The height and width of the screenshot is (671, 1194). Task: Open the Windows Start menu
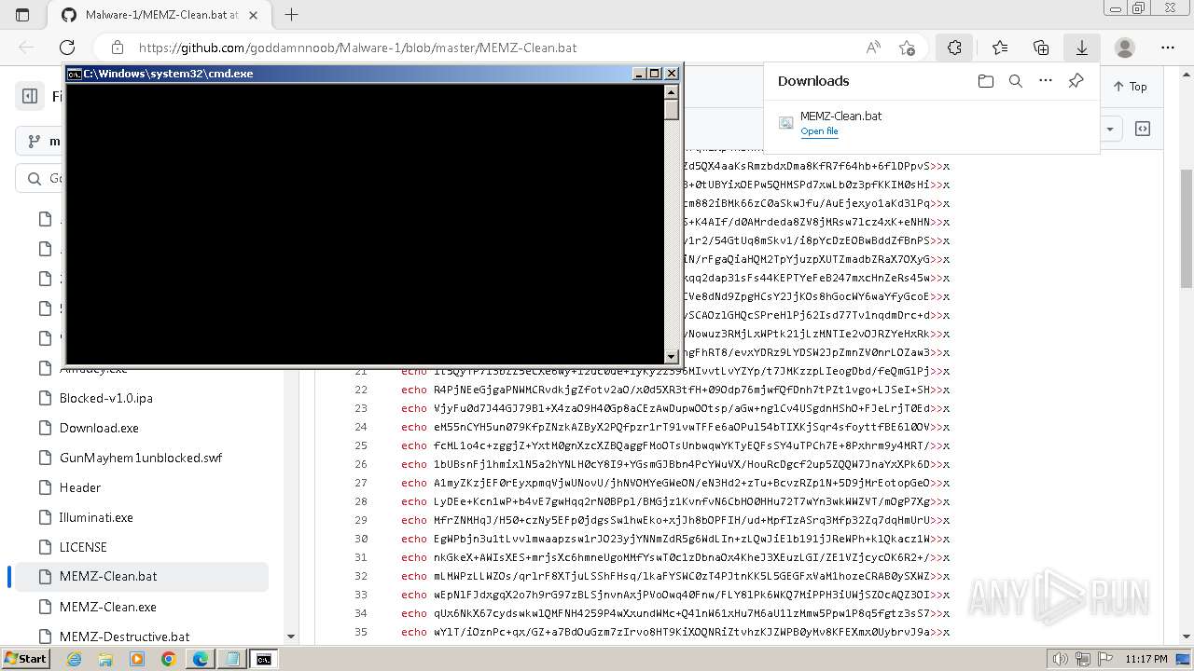[25, 659]
